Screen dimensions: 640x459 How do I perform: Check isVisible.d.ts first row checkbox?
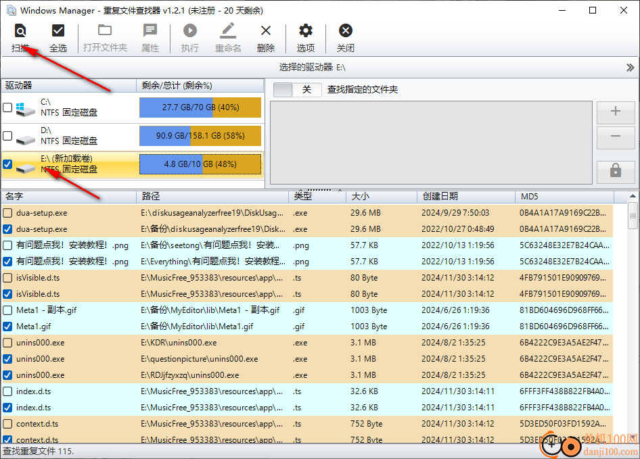[7, 278]
